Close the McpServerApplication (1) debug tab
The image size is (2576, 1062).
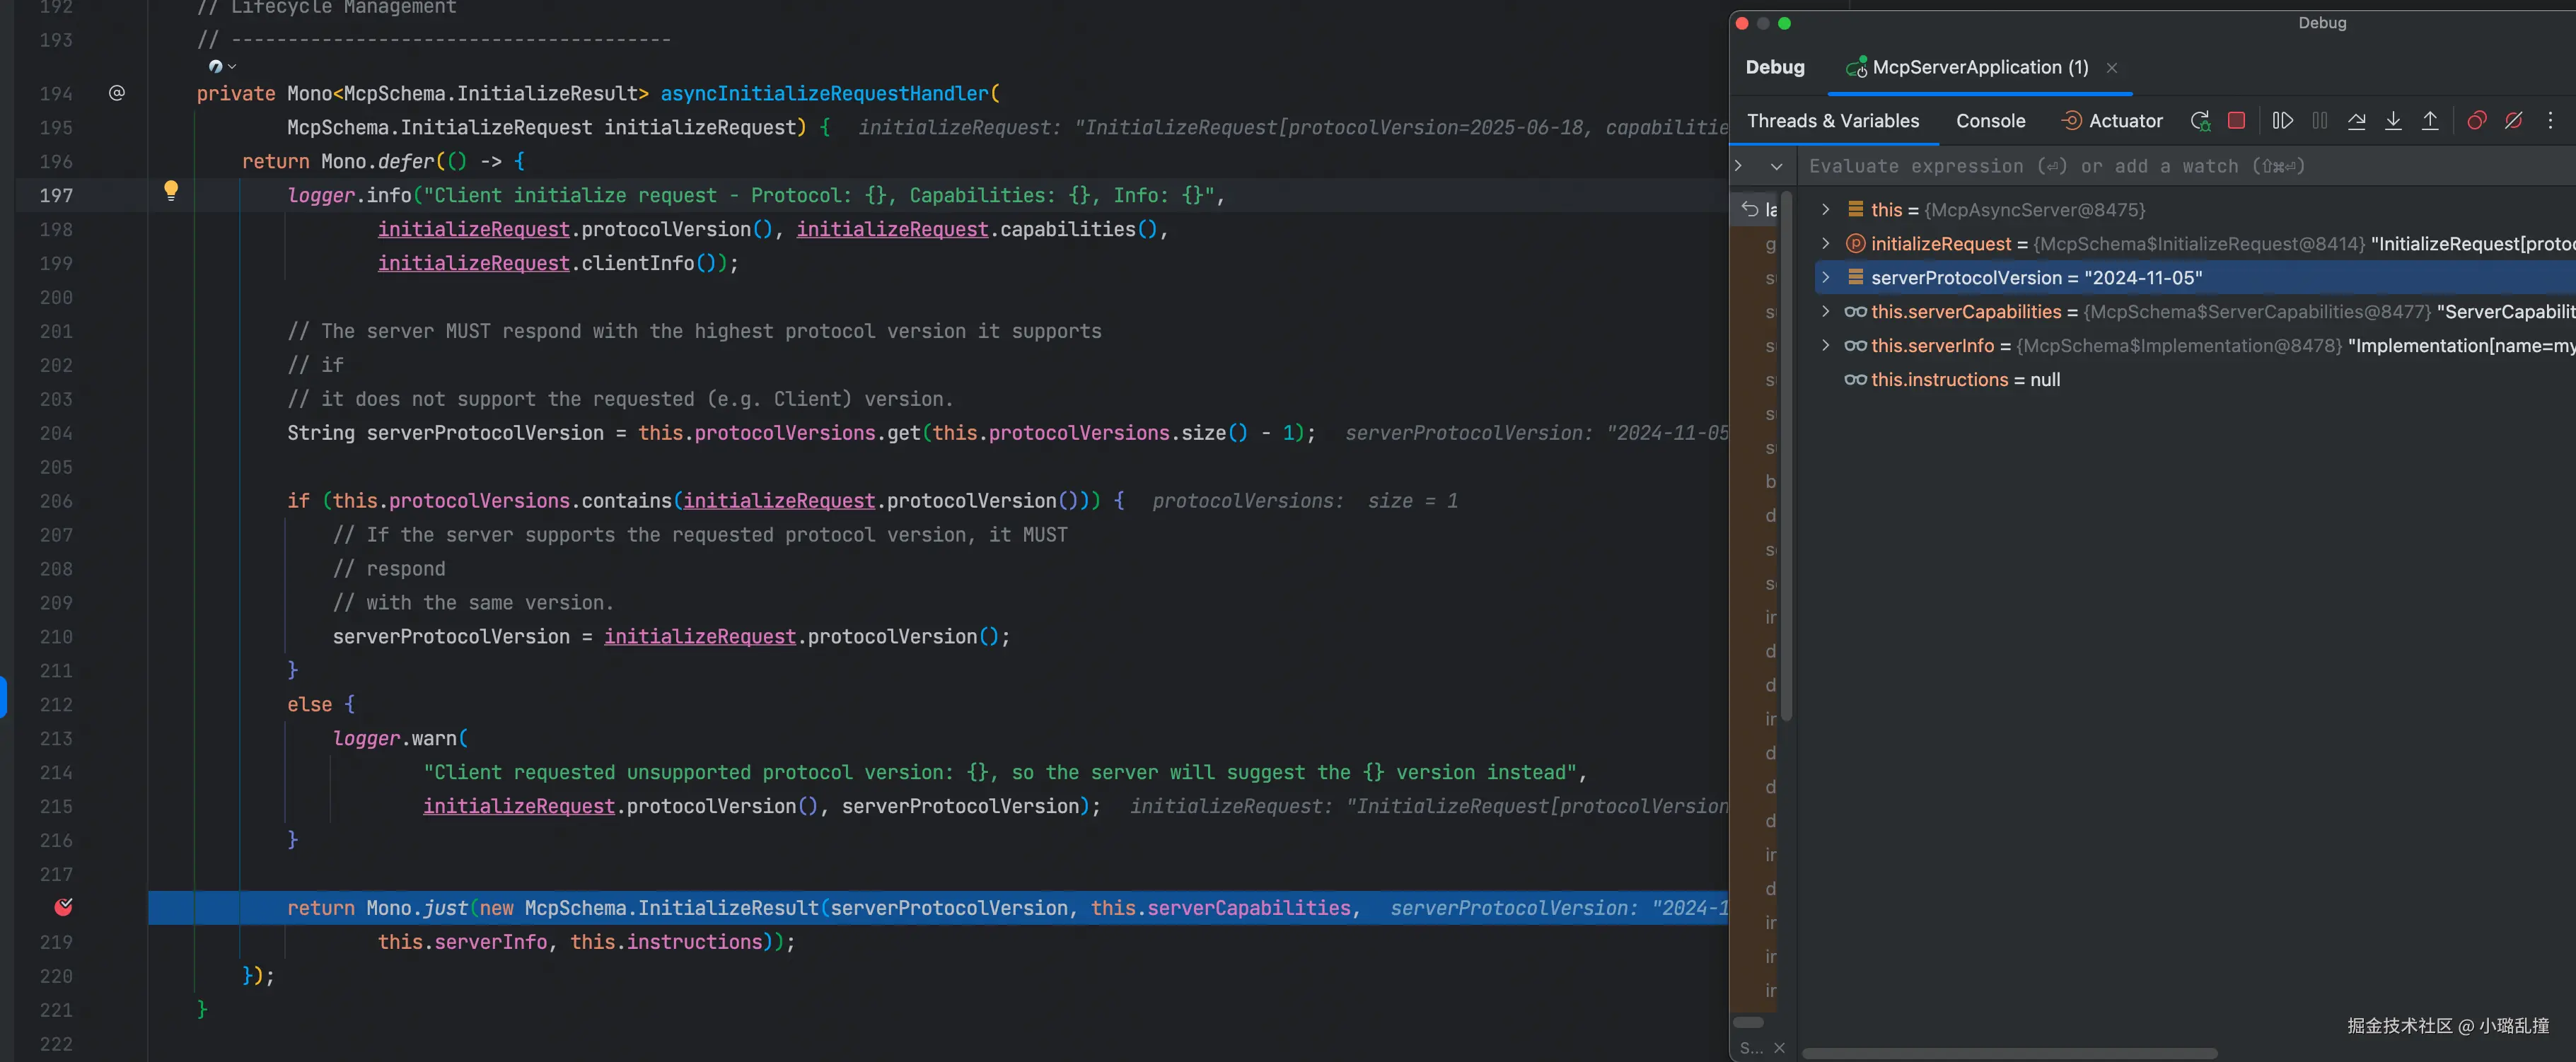pos(2112,68)
